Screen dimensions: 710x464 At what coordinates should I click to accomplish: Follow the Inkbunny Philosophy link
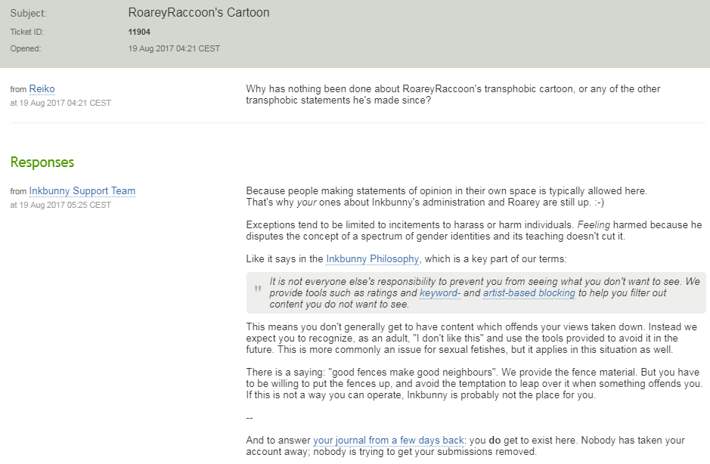click(x=372, y=259)
